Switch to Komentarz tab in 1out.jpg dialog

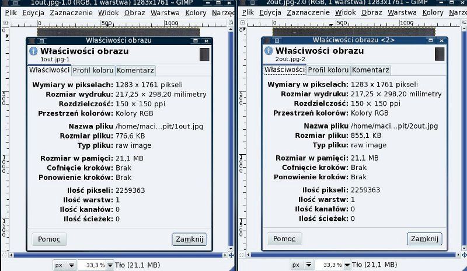click(135, 70)
